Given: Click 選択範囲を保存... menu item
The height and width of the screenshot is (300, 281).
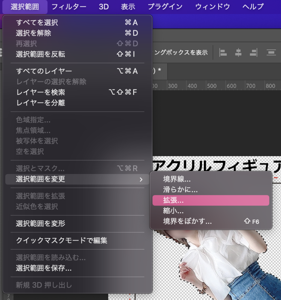Looking at the screenshot, I should click(44, 268).
